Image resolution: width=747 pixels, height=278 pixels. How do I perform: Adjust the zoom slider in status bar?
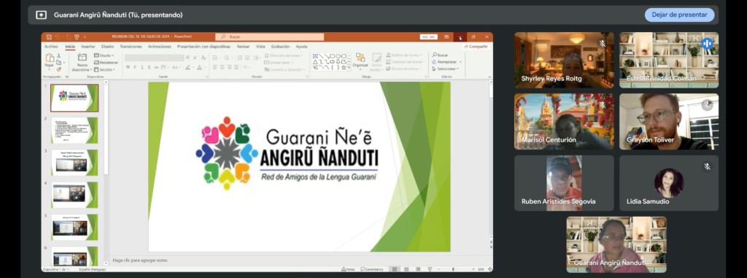[452, 269]
